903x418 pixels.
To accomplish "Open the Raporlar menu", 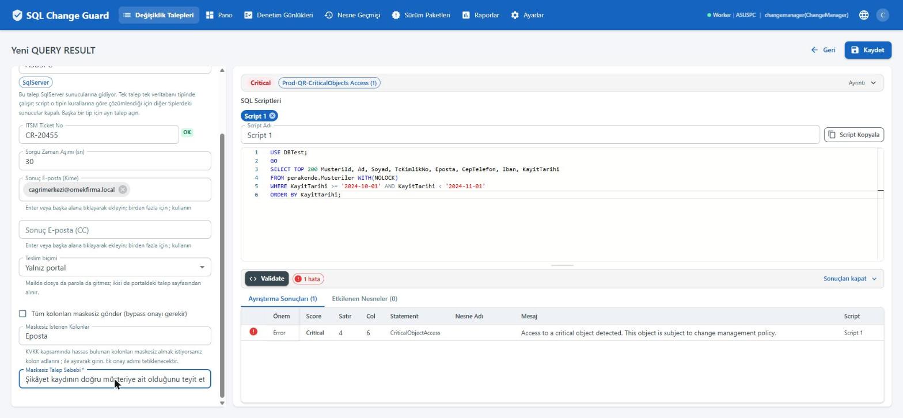I will (x=481, y=15).
